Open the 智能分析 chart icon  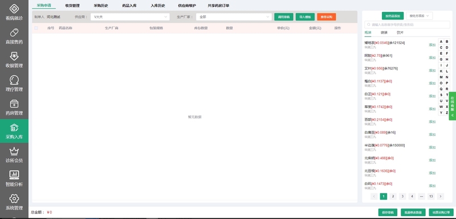[14, 175]
